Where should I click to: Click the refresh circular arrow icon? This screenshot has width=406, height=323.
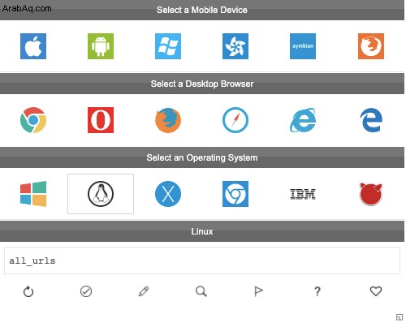point(28,291)
